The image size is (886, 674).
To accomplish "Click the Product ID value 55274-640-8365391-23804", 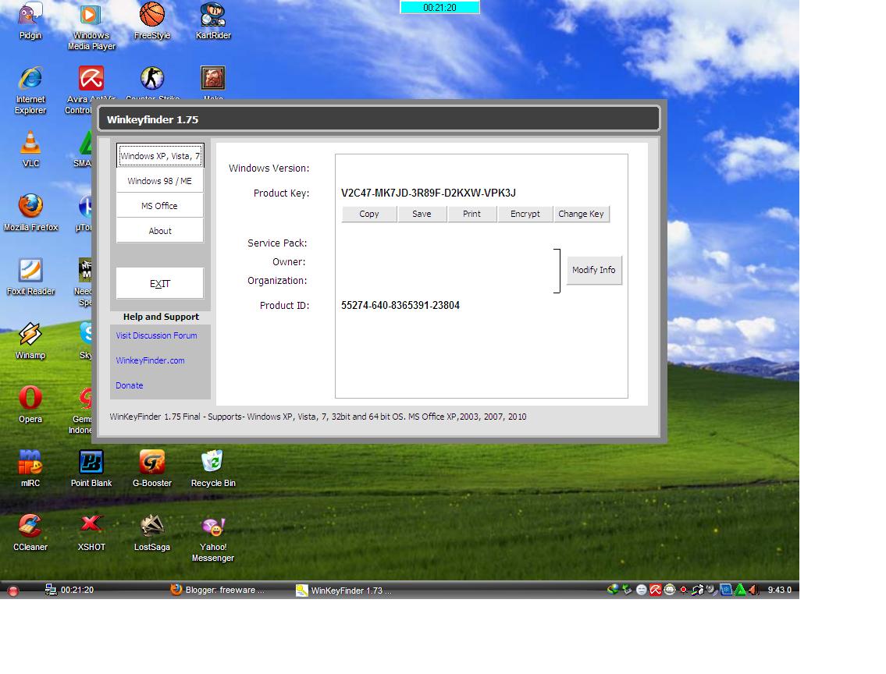I will tap(400, 305).
